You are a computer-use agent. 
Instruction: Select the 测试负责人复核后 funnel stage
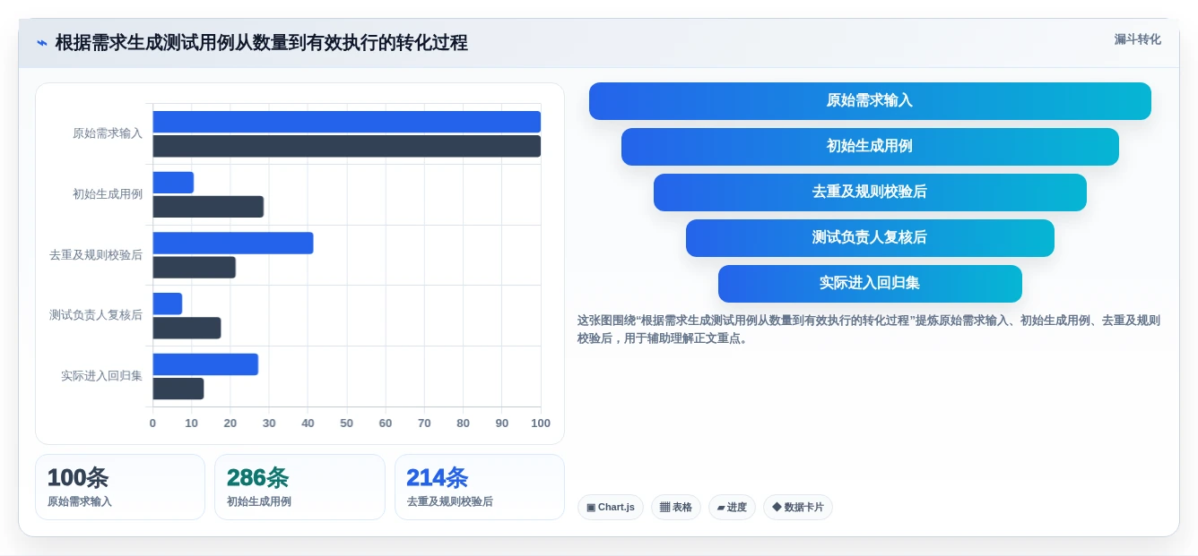[870, 238]
